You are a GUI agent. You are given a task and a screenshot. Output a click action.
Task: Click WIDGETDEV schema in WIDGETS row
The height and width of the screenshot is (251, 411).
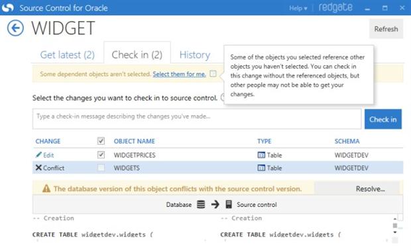(x=351, y=168)
